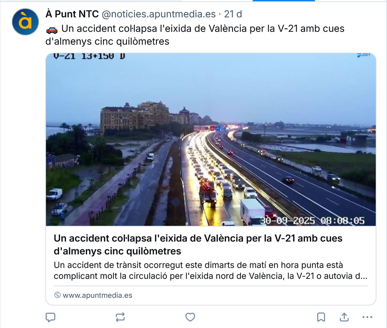Open the À Punt NTC avatar
This screenshot has height=328, width=387.
[x=25, y=22]
